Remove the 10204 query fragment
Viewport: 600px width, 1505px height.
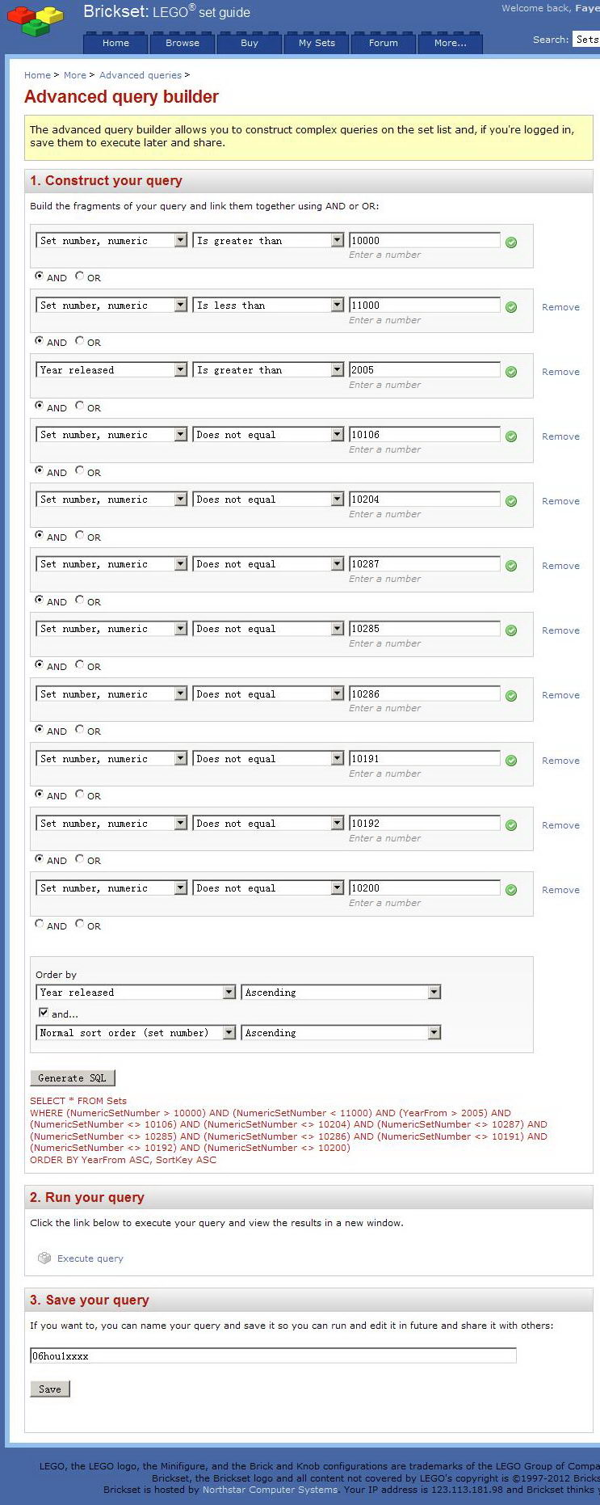coord(560,501)
